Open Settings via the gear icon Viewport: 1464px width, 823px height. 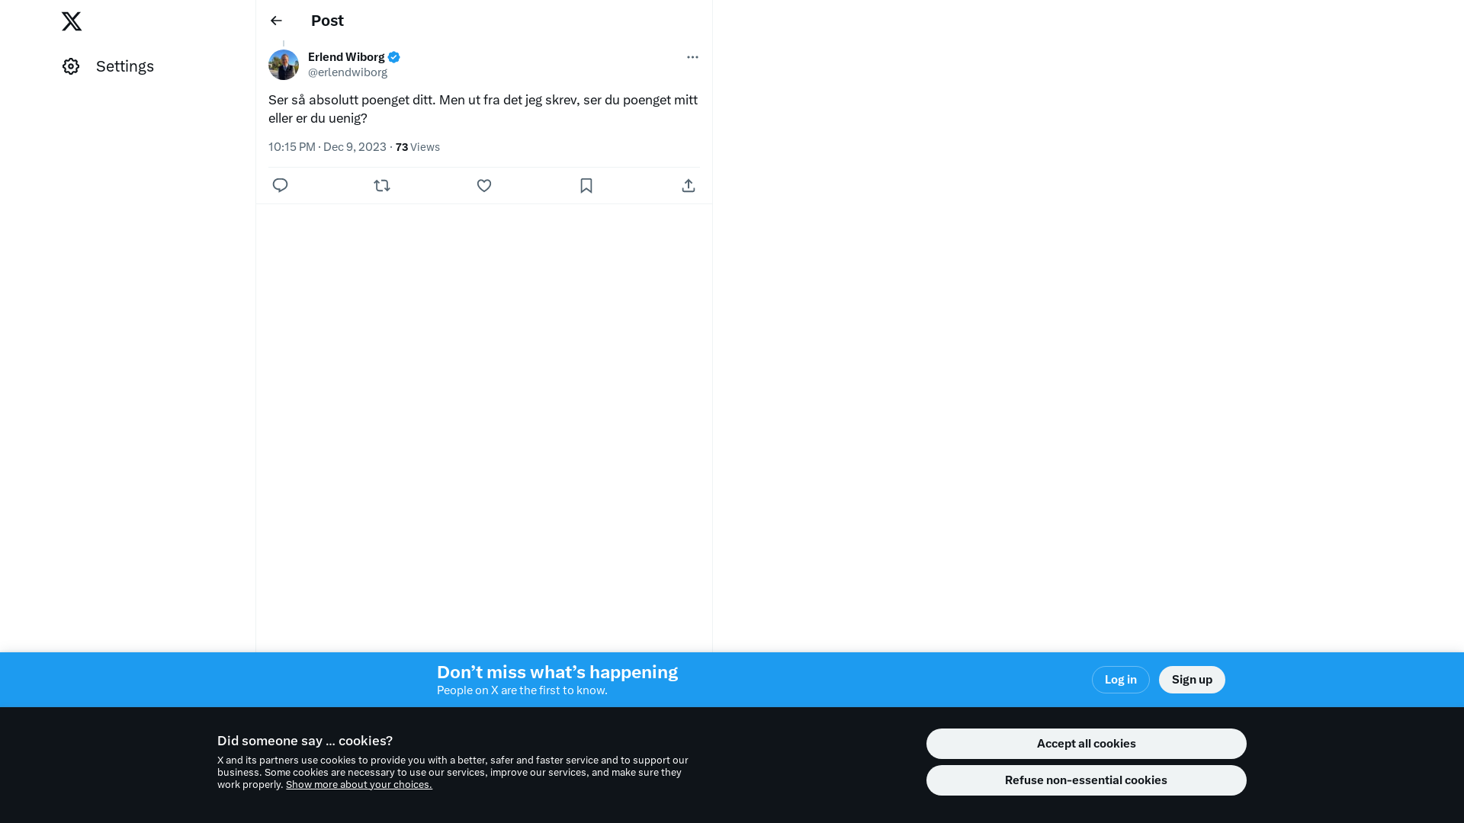click(71, 66)
